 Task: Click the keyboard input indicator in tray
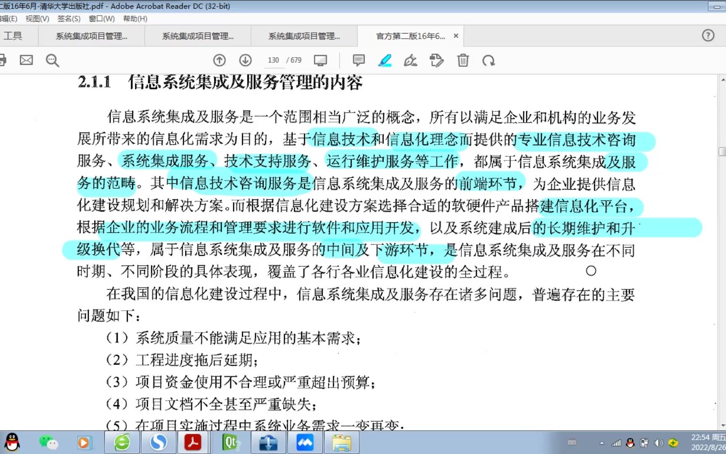[572, 443]
